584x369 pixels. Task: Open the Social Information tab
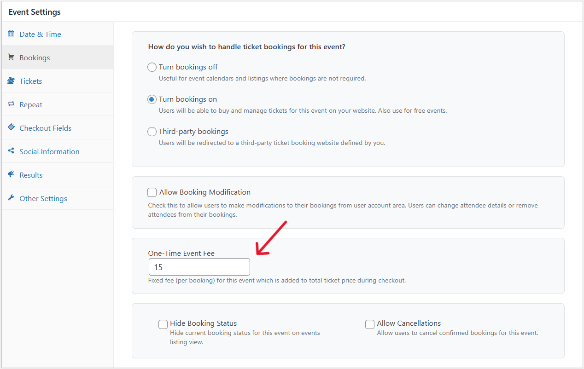pyautogui.click(x=49, y=152)
